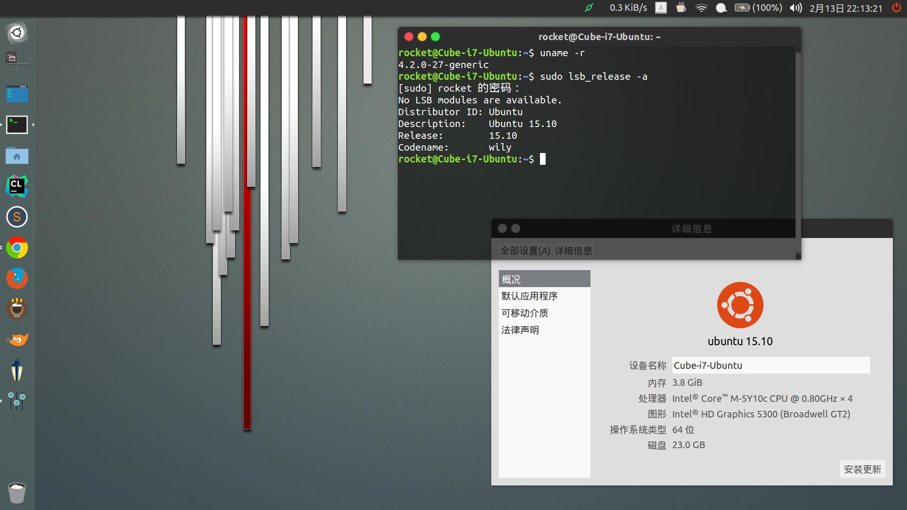The height and width of the screenshot is (510, 907).
Task: Open the Terminal from the launcher
Action: pos(17,125)
